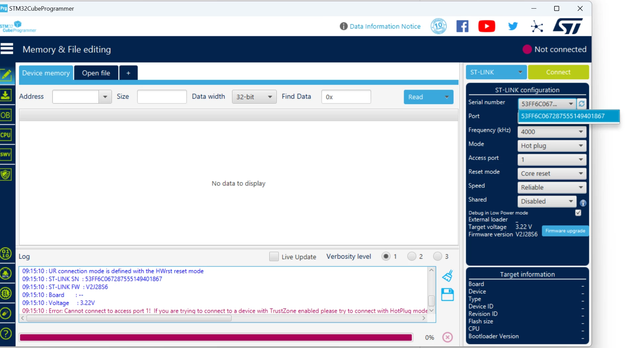
Task: Open the CPU sidebar panel icon
Action: pyautogui.click(x=6, y=135)
